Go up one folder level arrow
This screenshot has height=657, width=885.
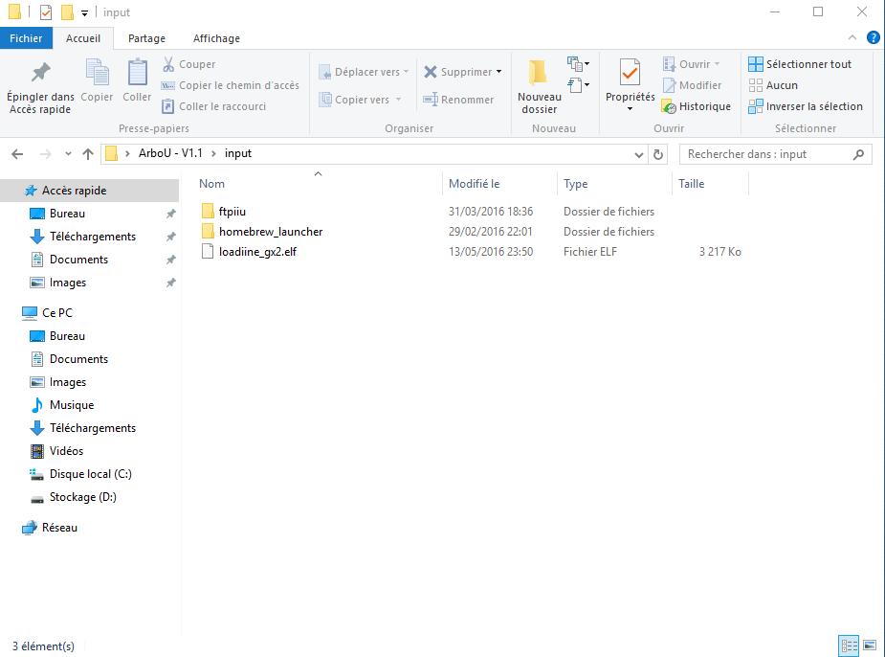click(x=88, y=154)
